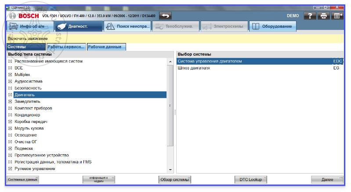
Task: Select Коробка передач in system types
Action: tap(90, 122)
